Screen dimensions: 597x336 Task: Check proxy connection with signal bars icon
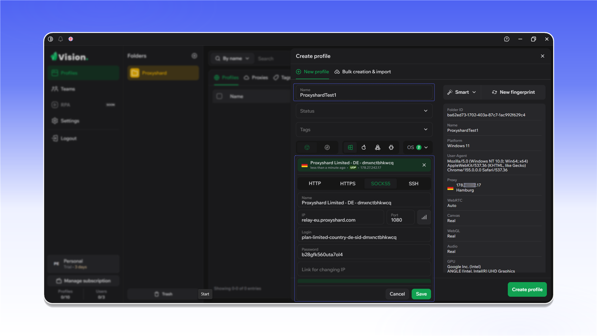424,217
